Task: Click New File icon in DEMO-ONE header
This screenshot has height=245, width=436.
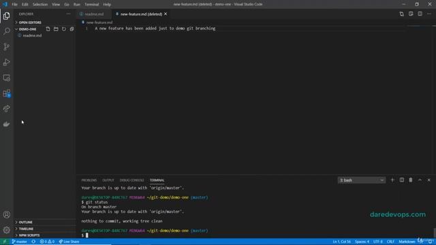Action: (48, 29)
